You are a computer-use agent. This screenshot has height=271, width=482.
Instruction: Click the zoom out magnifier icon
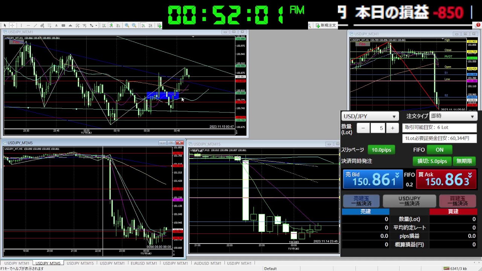[134, 26]
